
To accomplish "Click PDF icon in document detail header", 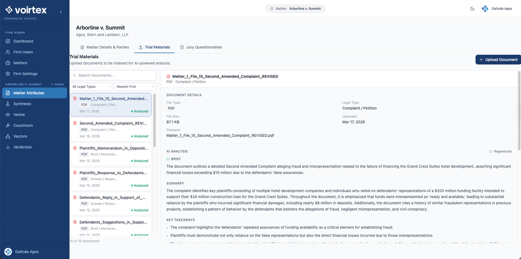I will 169,76.
